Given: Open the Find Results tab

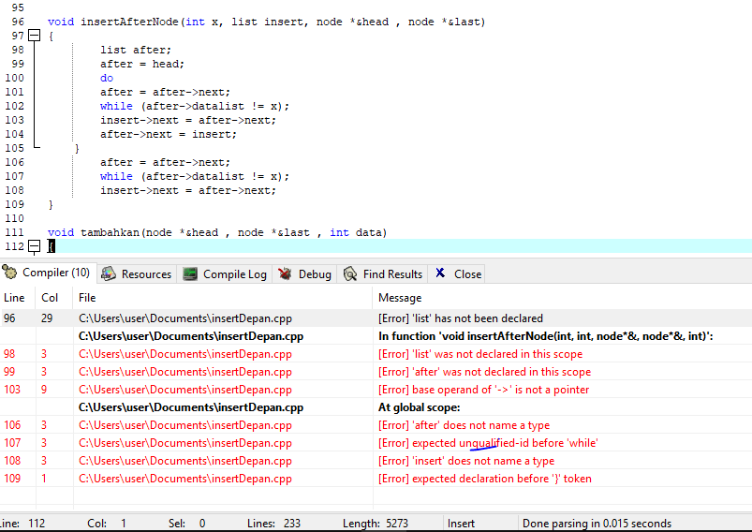Looking at the screenshot, I should (383, 273).
